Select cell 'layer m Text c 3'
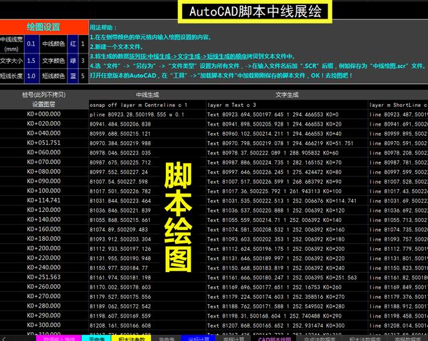This screenshot has height=341, width=428. coord(287,105)
